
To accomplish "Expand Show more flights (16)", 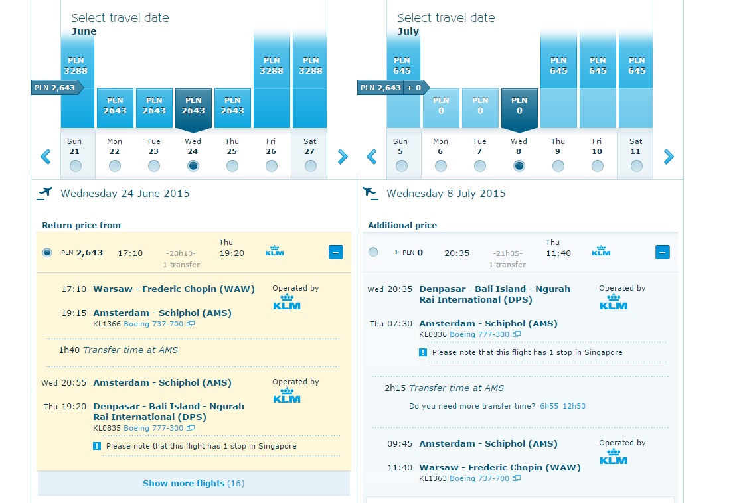I will pos(194,484).
